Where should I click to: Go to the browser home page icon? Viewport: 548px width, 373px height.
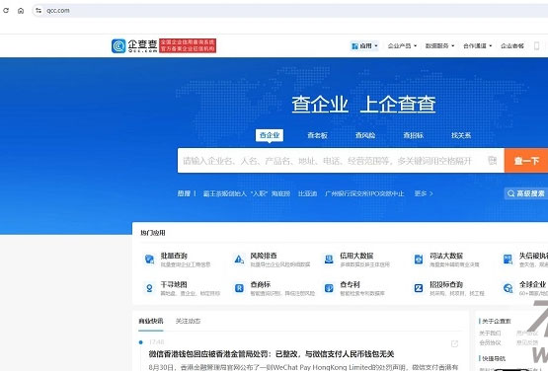point(21,11)
